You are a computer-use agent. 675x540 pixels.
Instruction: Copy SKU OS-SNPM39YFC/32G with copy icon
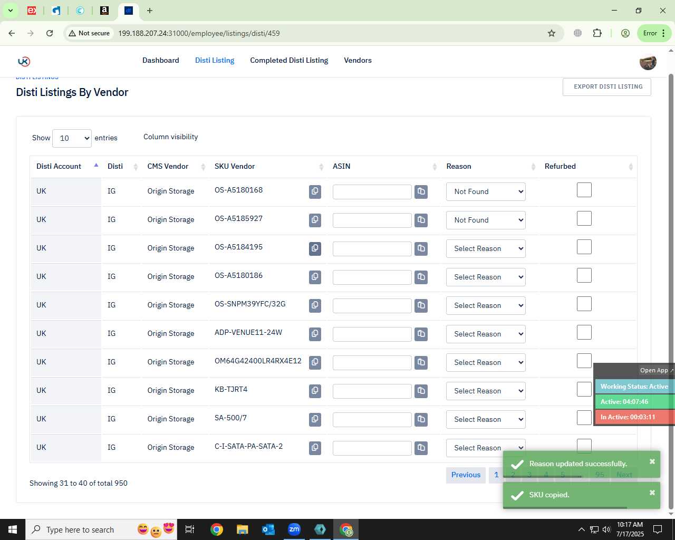click(315, 305)
